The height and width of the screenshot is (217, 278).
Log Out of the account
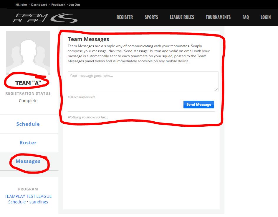click(x=74, y=5)
